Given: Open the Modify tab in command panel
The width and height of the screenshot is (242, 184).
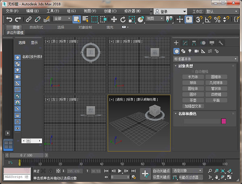Looking at the screenshot, I should pyautogui.click(x=185, y=43).
